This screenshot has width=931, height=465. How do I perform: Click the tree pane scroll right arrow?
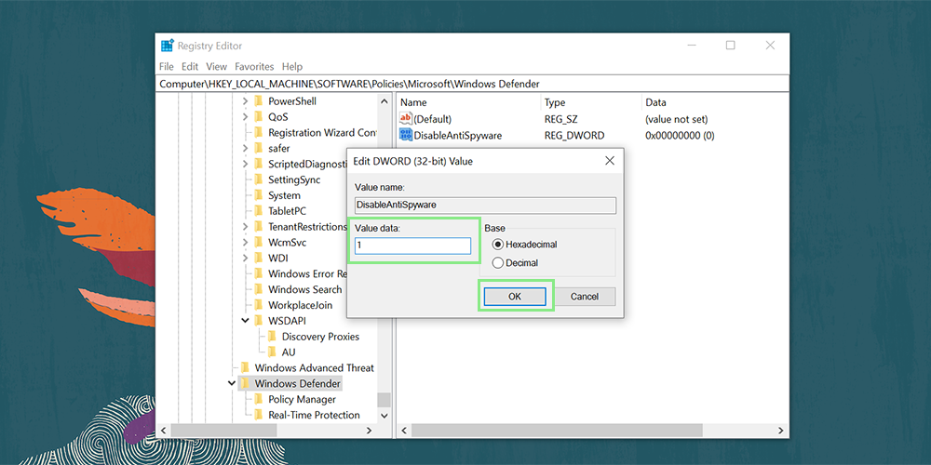pos(369,431)
